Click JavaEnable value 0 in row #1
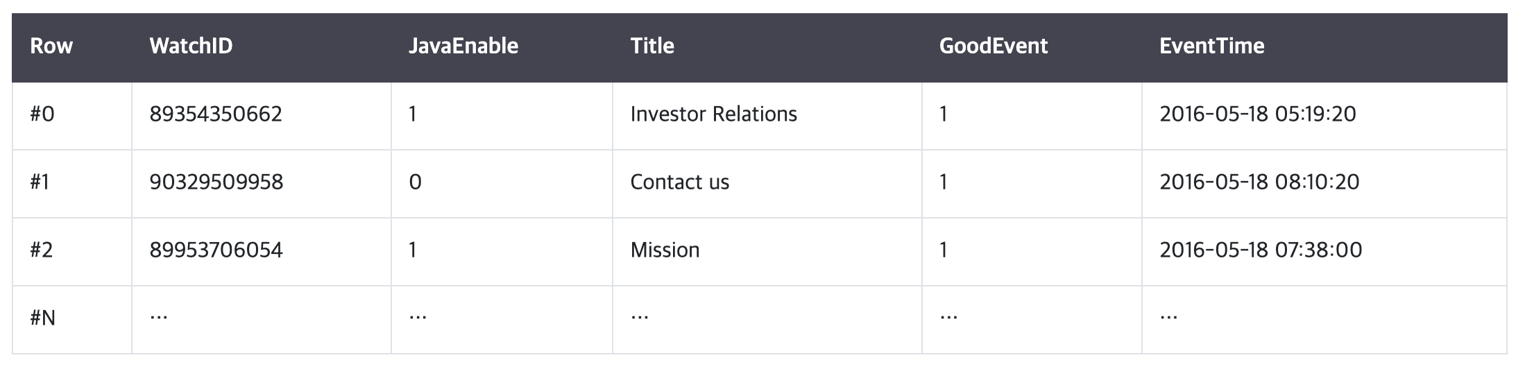The width and height of the screenshot is (1525, 376). click(x=415, y=182)
